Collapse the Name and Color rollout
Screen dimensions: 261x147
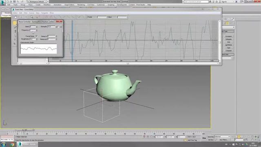click(228, 54)
